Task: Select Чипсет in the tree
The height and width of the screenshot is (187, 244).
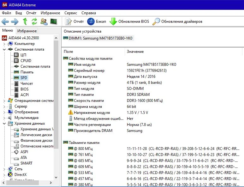Action: [27, 84]
